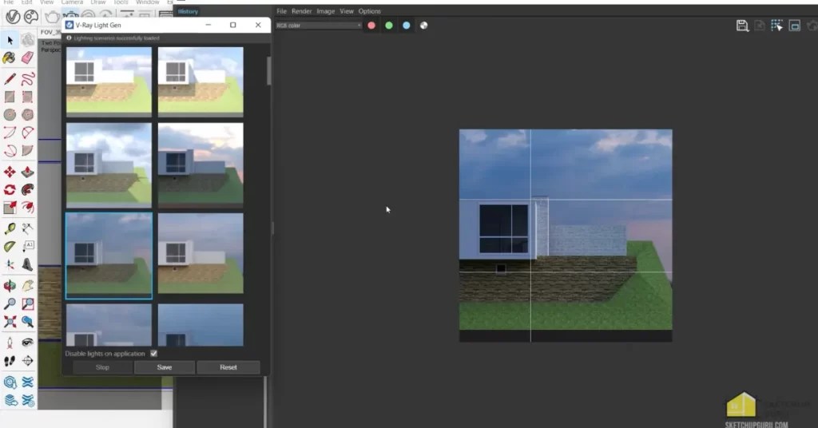Click the Light Gen vertical scrollbar
This screenshot has height=428, width=818.
(268, 71)
